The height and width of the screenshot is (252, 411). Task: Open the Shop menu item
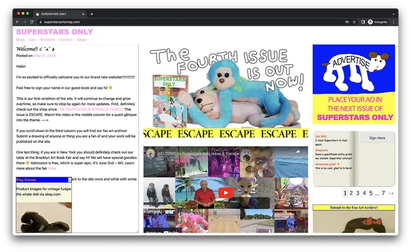pyautogui.click(x=20, y=40)
